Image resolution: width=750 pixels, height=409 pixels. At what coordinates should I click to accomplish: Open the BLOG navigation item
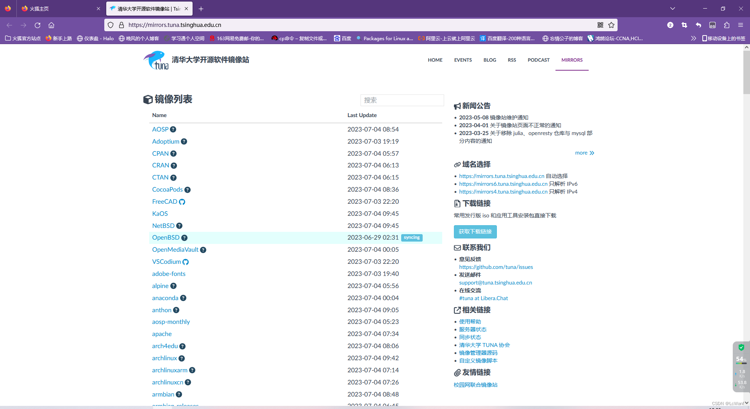(x=490, y=60)
